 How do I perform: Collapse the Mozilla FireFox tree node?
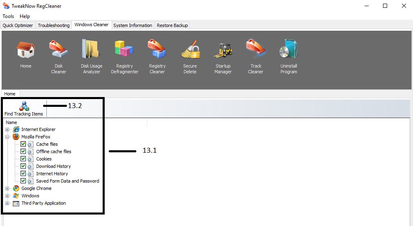coord(7,137)
